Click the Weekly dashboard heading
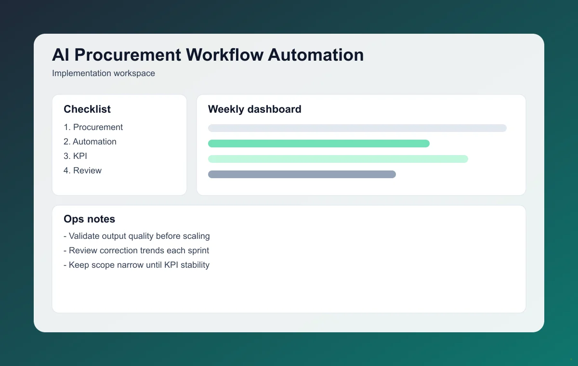Screen dimensions: 578x366 [254, 109]
